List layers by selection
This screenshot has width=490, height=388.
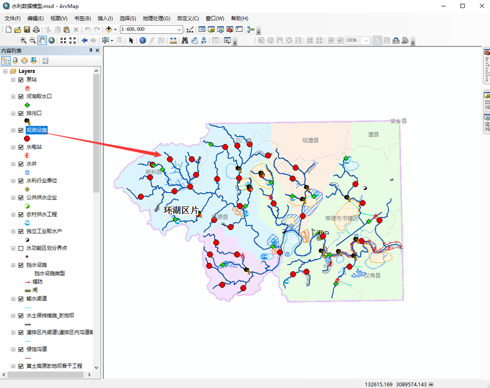point(34,61)
